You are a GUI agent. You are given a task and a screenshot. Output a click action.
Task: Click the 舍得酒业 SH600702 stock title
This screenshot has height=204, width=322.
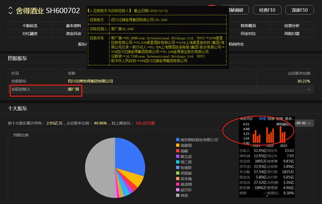[x=48, y=11]
